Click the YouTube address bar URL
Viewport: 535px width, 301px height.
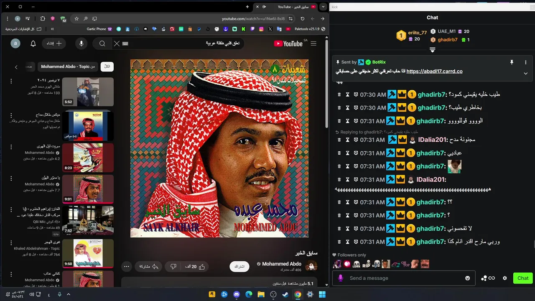coord(253,19)
